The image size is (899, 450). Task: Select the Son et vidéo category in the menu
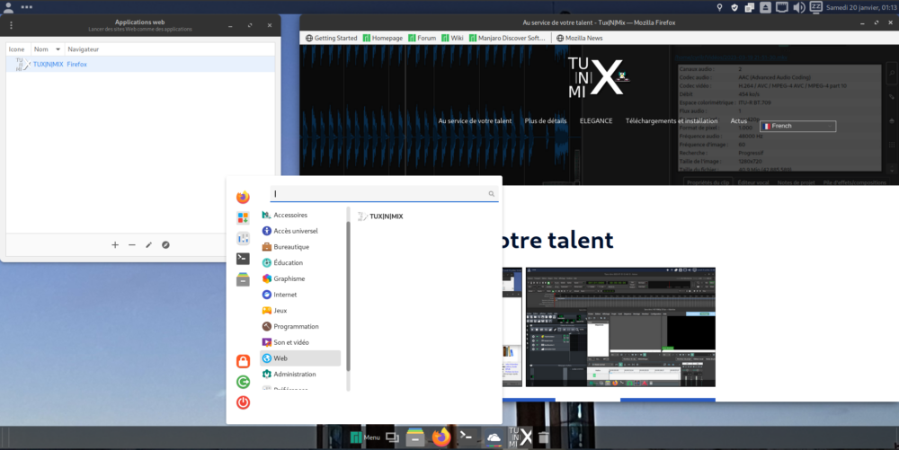click(300, 342)
